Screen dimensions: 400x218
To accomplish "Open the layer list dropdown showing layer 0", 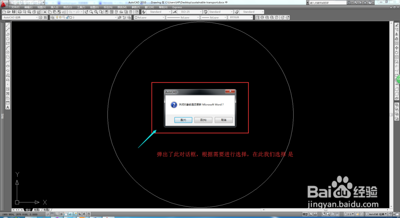I will (x=86, y=17).
